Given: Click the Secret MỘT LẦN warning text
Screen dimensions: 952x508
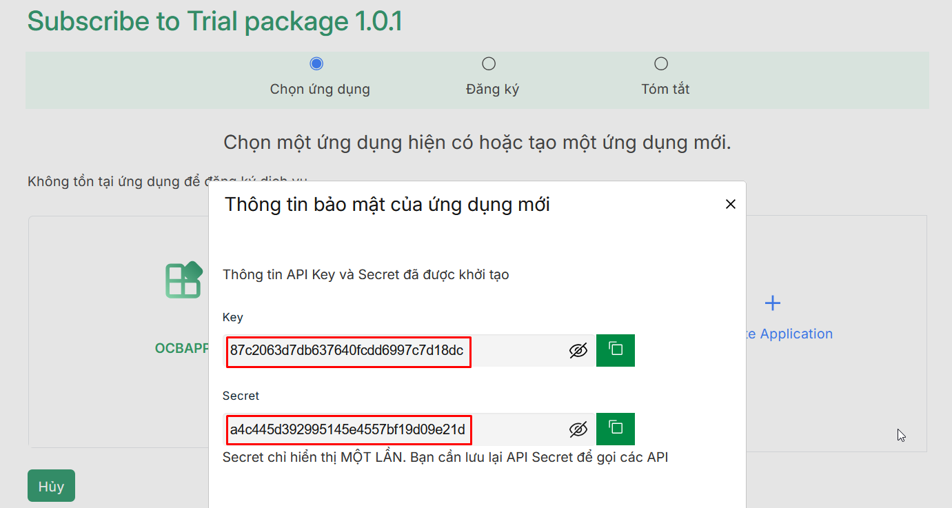Looking at the screenshot, I should [x=445, y=457].
